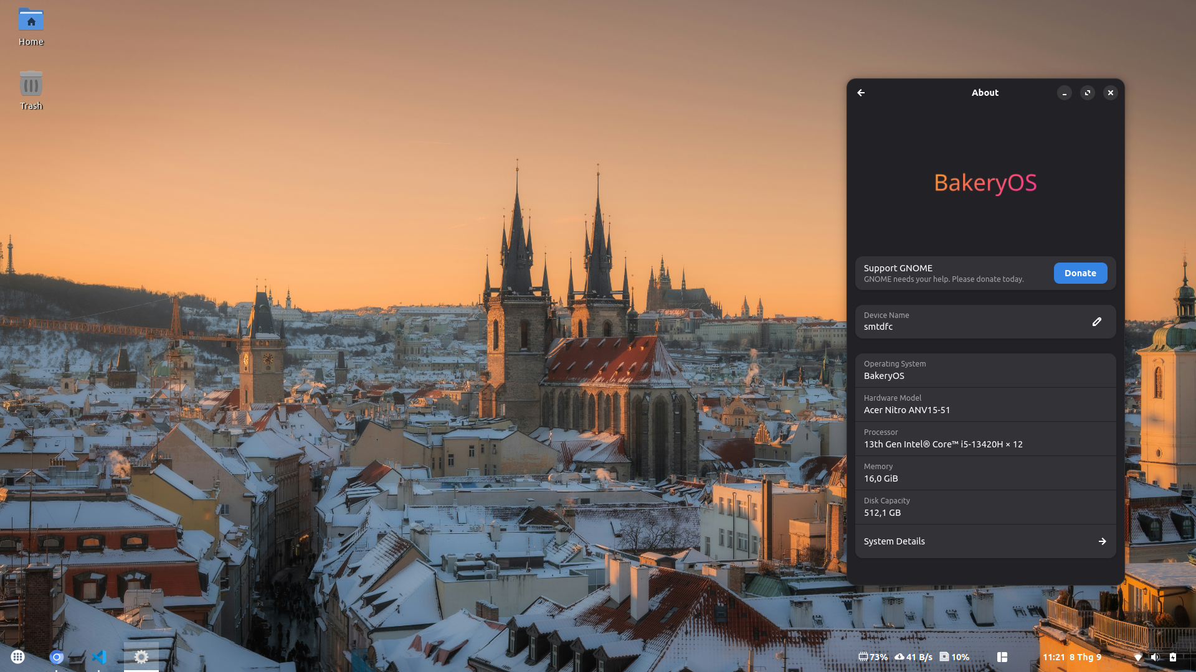
Task: Minimize the About window
Action: 1065,93
